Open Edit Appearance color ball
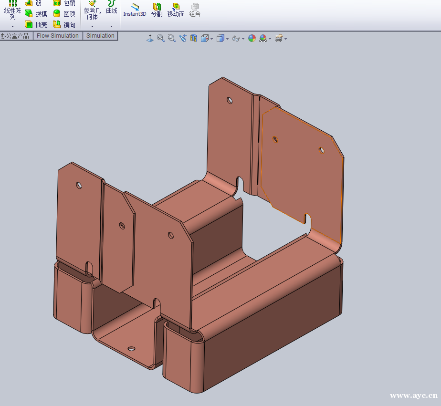 [x=252, y=38]
